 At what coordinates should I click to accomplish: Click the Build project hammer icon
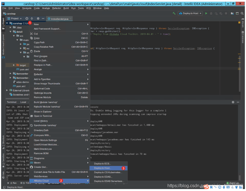174,13
